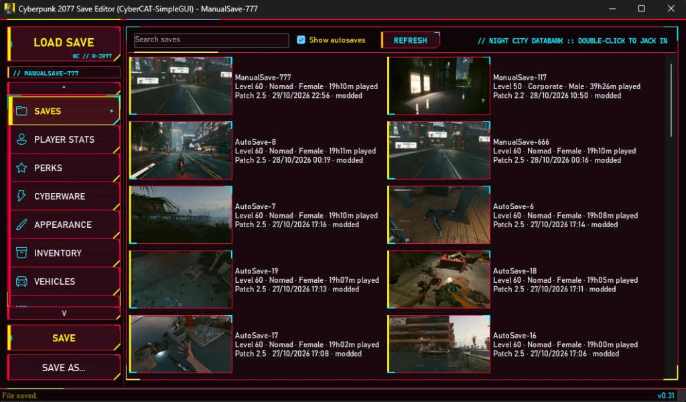Screen dimensions: 686x402
Task: Click the Night City Databank header text
Action: 572,41
